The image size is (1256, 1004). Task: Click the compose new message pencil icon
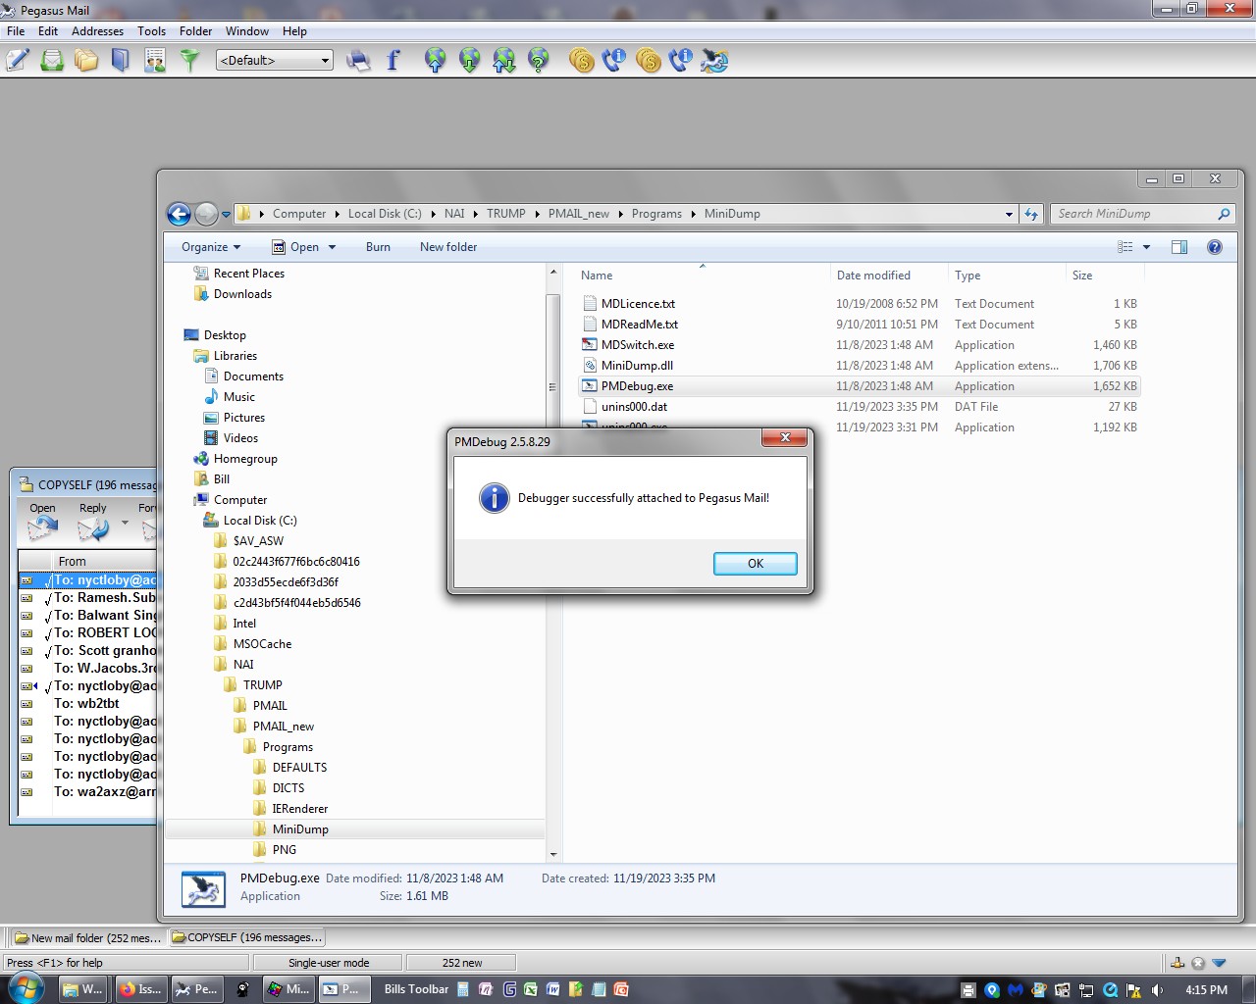[x=18, y=61]
